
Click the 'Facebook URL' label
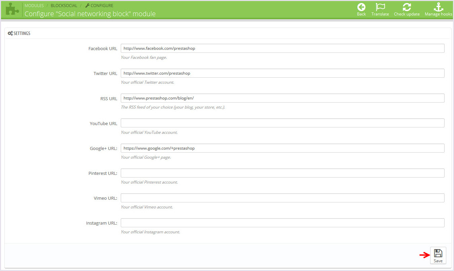103,48
